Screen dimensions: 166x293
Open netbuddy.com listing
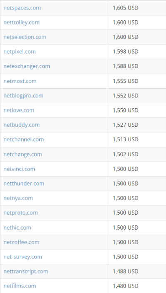pyautogui.click(x=22, y=125)
